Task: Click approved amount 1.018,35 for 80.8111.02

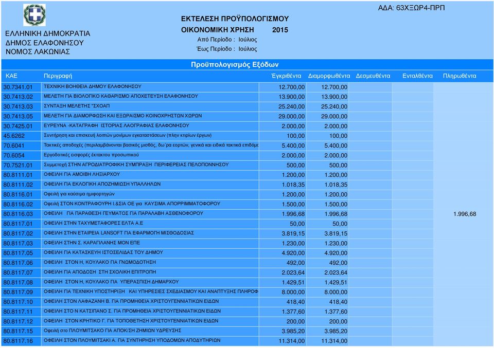Action: [293, 185]
